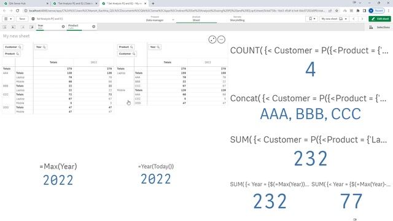Open the Prepare Data manager tab
The image size is (393, 221).
tap(155, 19)
